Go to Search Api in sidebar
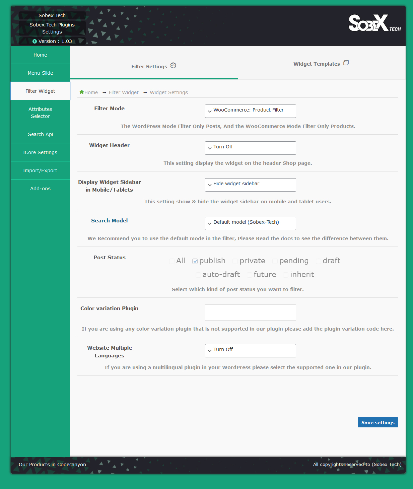 point(40,134)
